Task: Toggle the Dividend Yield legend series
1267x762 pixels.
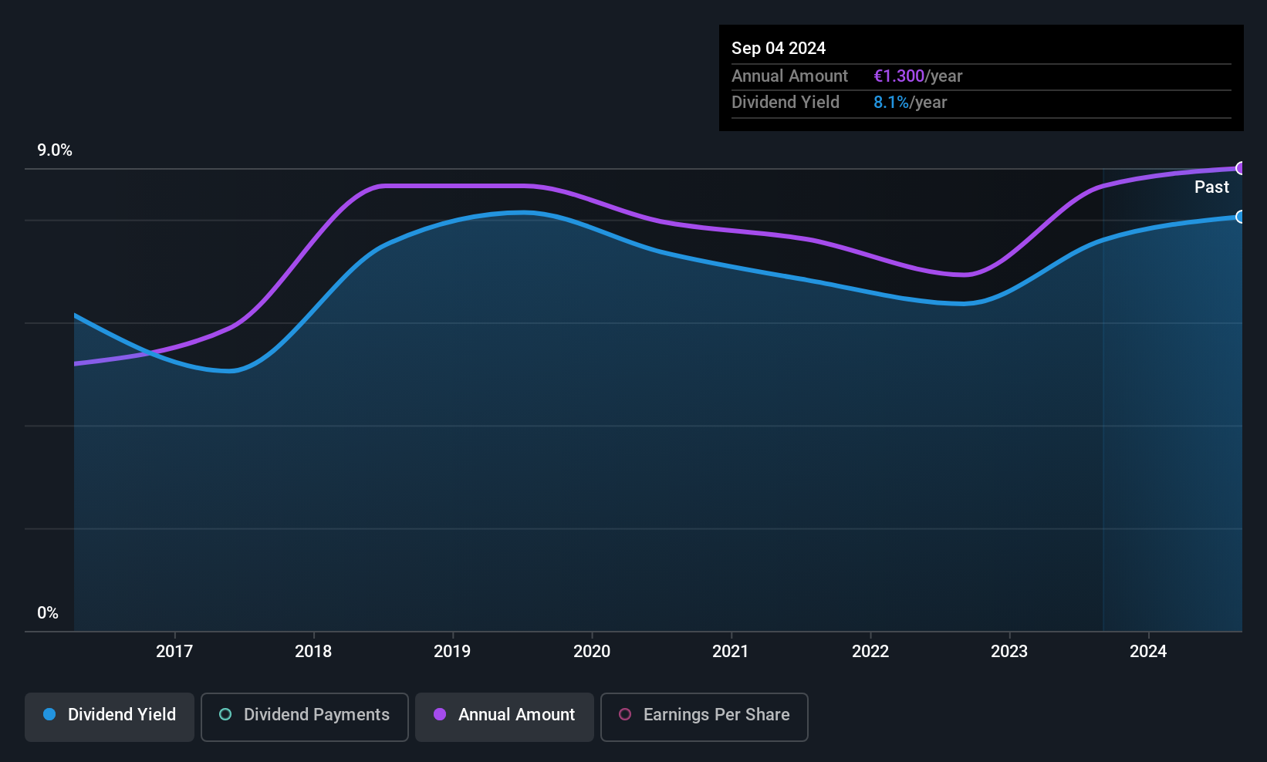Action: point(110,716)
